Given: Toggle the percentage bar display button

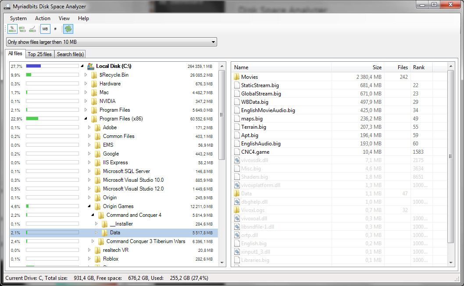Looking at the screenshot, I should pyautogui.click(x=12, y=29).
